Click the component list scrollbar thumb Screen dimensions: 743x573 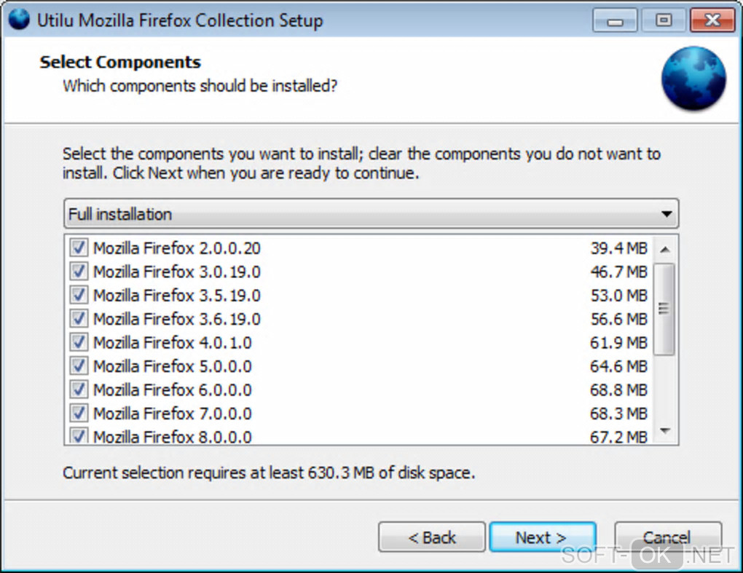664,309
